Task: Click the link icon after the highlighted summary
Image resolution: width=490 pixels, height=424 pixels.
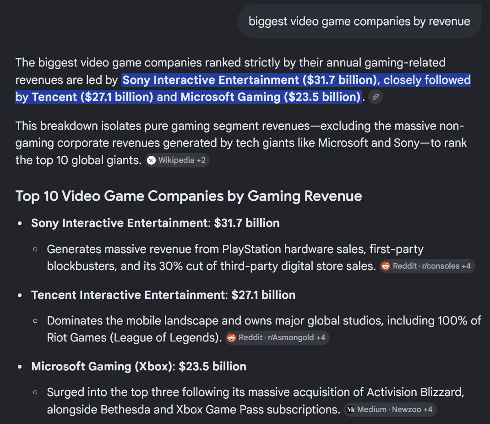Action: tap(376, 97)
